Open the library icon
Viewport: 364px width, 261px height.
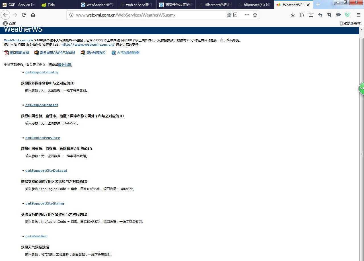(302, 15)
